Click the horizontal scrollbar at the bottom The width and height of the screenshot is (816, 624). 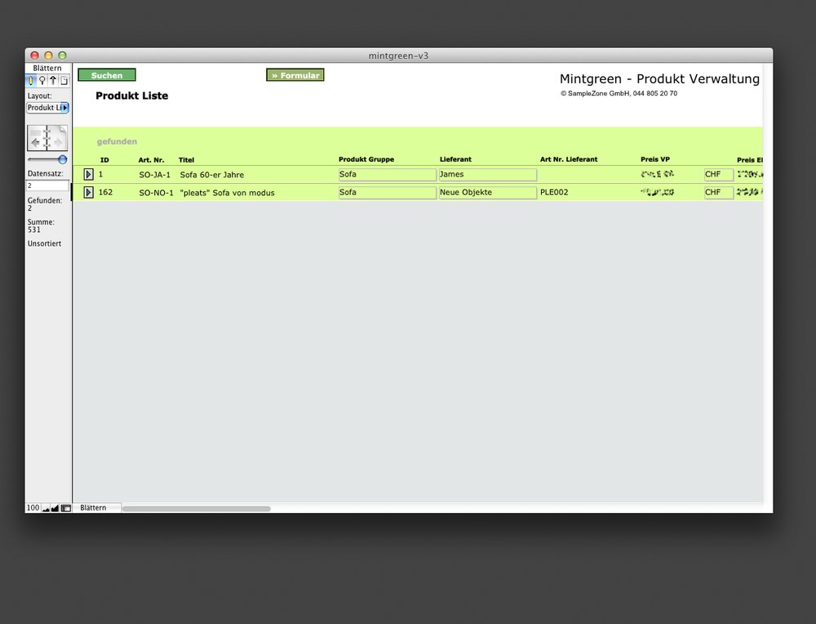[x=196, y=508]
